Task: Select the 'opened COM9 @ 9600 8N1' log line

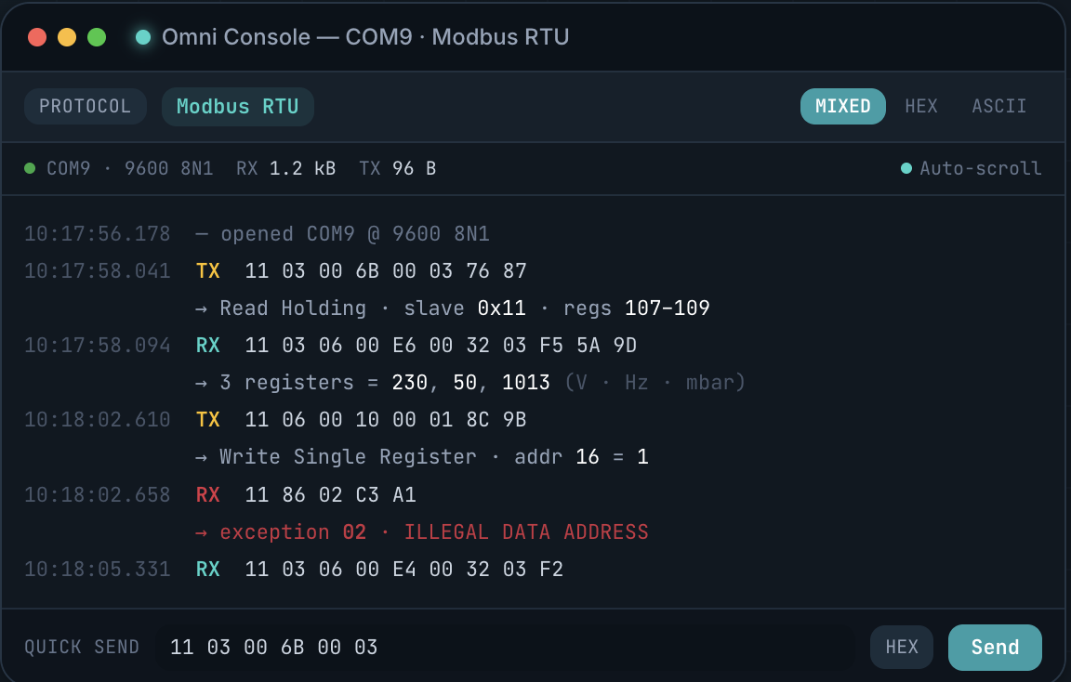Action: pyautogui.click(x=343, y=234)
